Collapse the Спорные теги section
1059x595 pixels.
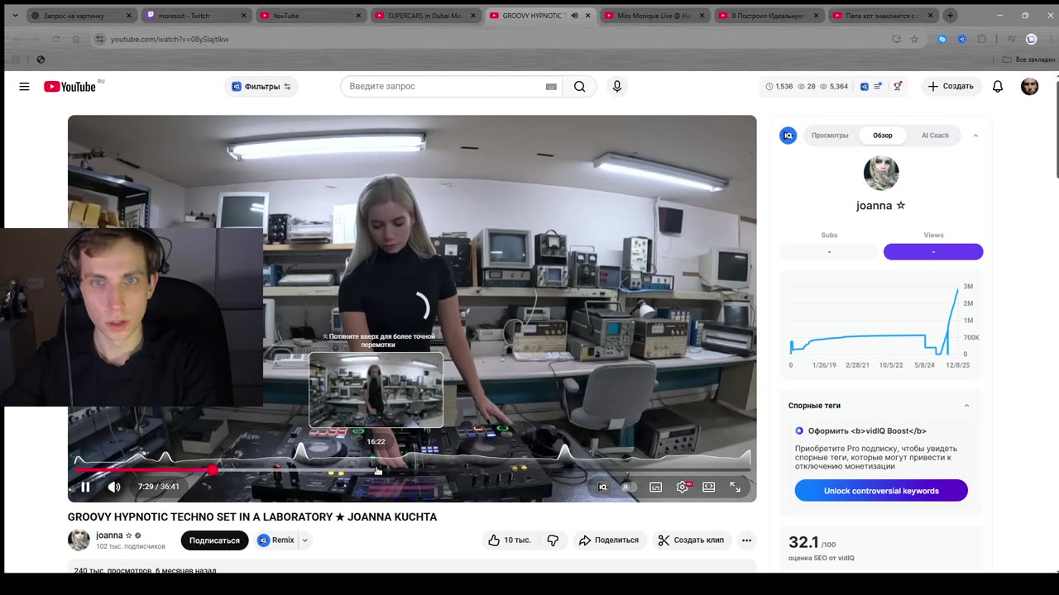coord(966,406)
